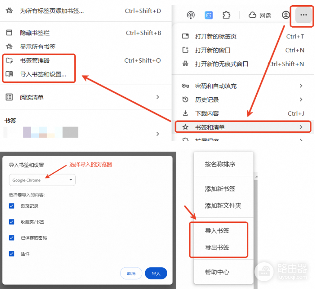Click the folder icon beside 书签管理器
The image size is (315, 289).
[9, 60]
